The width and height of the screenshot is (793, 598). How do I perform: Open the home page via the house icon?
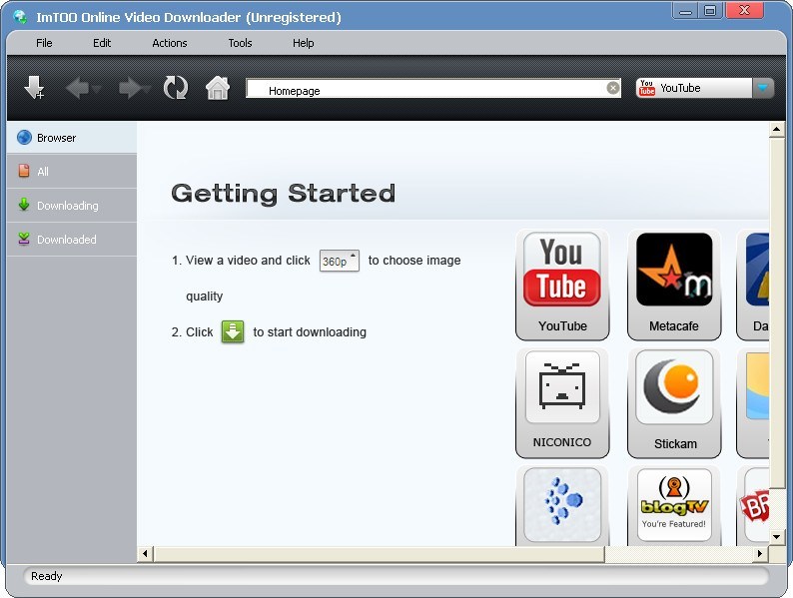(218, 88)
